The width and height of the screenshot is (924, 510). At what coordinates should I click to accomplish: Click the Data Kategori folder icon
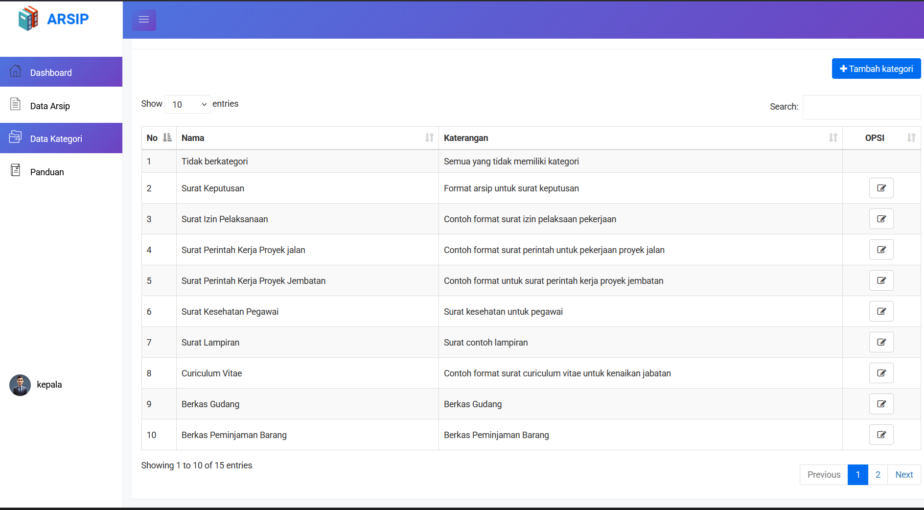click(x=15, y=137)
